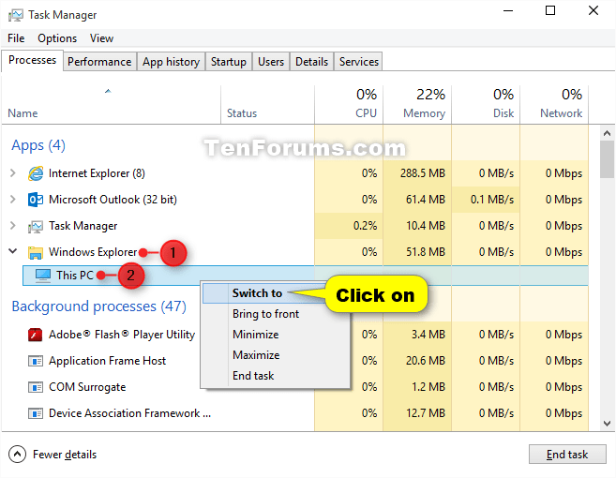Screen dimensions: 616x478
Task: Open the File menu
Action: tap(16, 38)
